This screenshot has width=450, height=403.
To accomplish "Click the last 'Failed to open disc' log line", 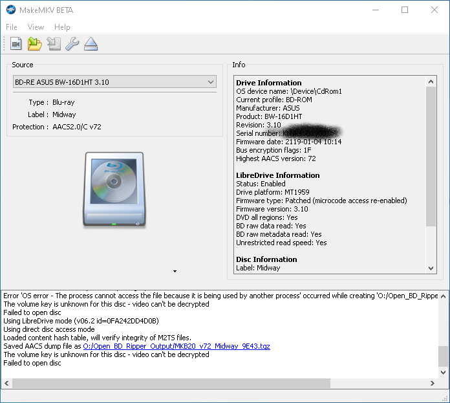I will click(x=32, y=363).
